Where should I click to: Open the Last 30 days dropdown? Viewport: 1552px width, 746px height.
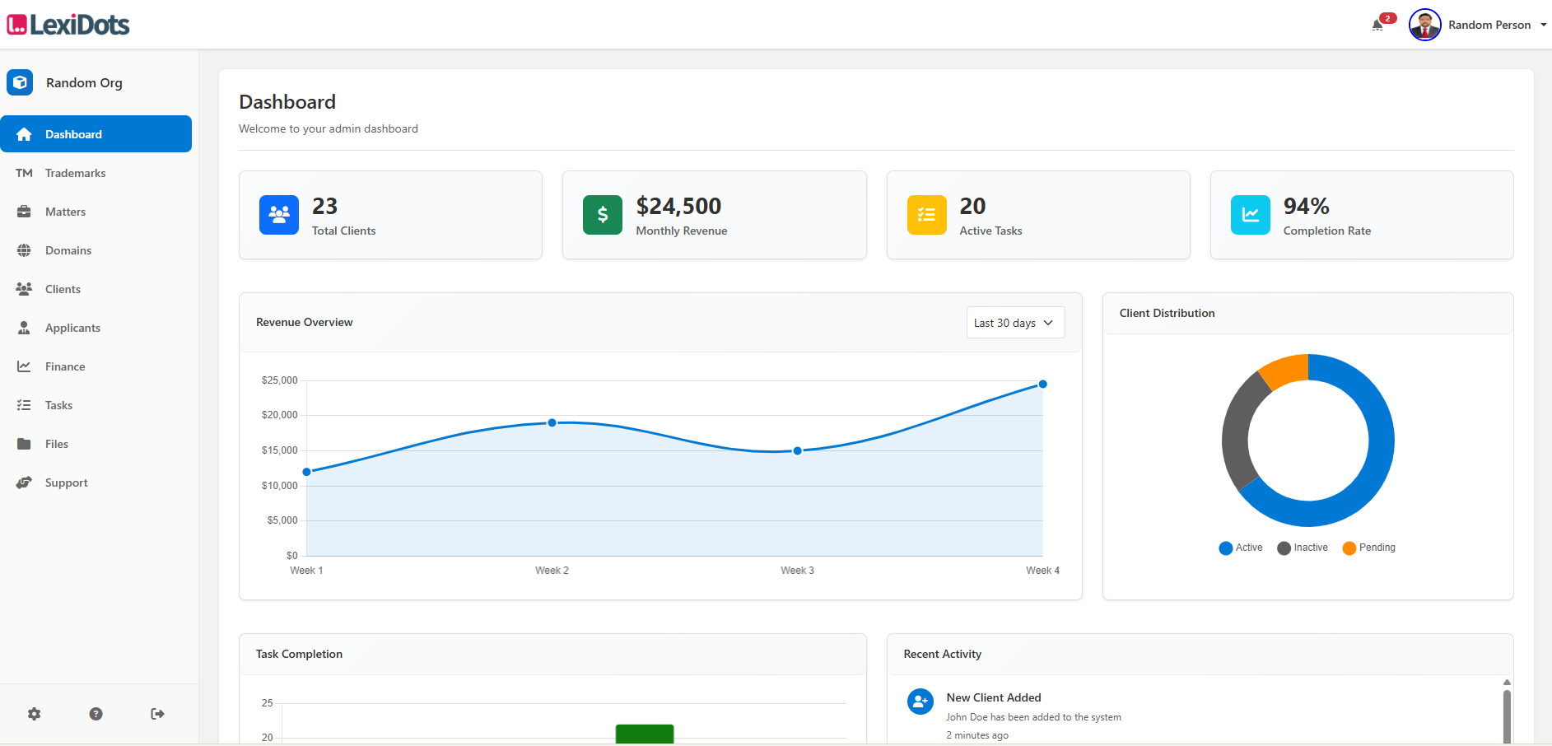click(1015, 323)
